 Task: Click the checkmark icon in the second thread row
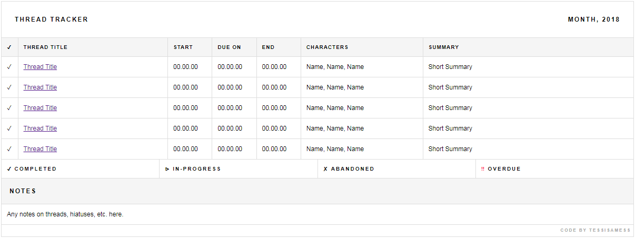9,87
